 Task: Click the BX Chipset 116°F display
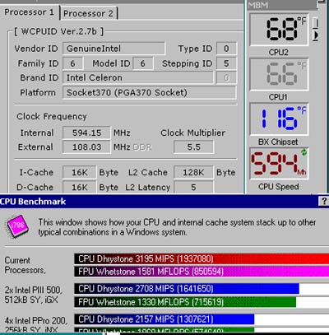[x=279, y=119]
